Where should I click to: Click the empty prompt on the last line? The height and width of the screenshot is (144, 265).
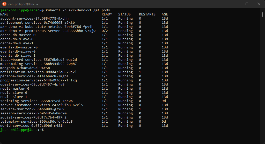coord(22,130)
